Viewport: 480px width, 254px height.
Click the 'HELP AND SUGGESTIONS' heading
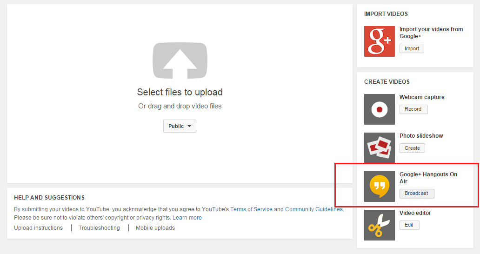[49, 198]
